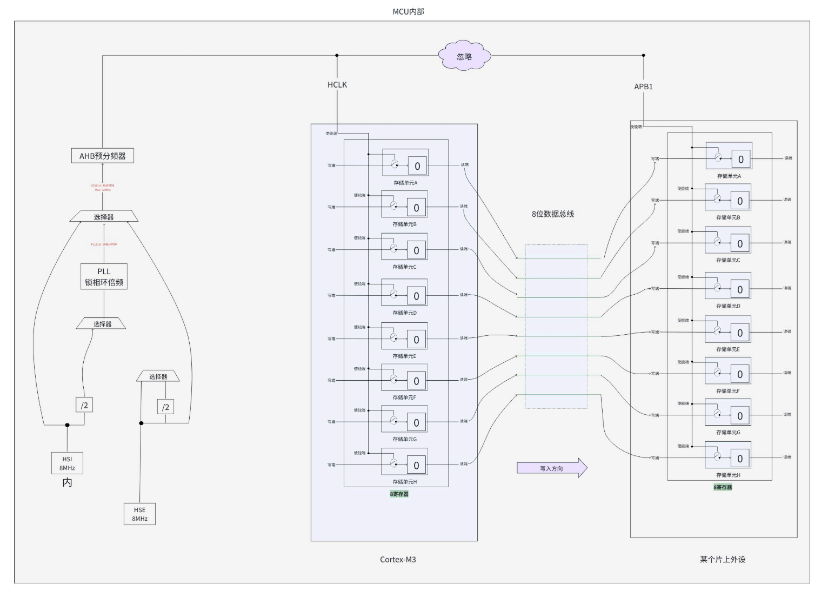This screenshot has width=828, height=597.
Task: Click the green 8寄存器 label under peripheral register
Action: pyautogui.click(x=723, y=487)
